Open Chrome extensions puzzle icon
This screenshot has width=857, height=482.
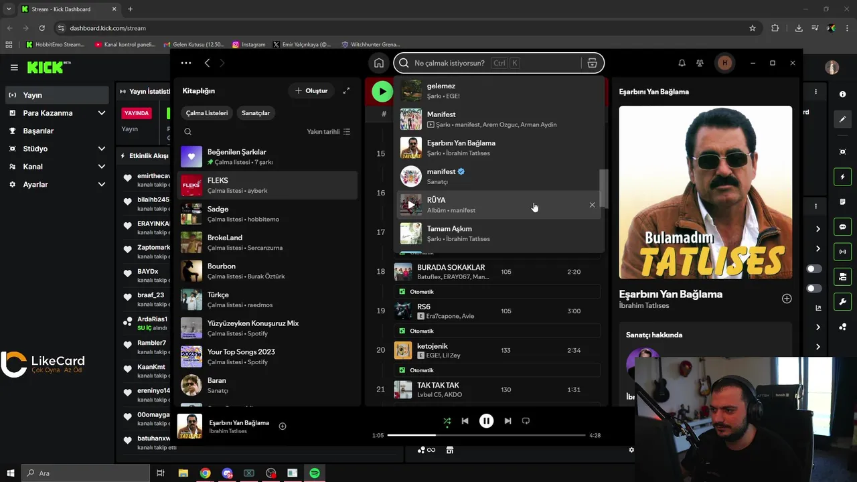click(775, 28)
